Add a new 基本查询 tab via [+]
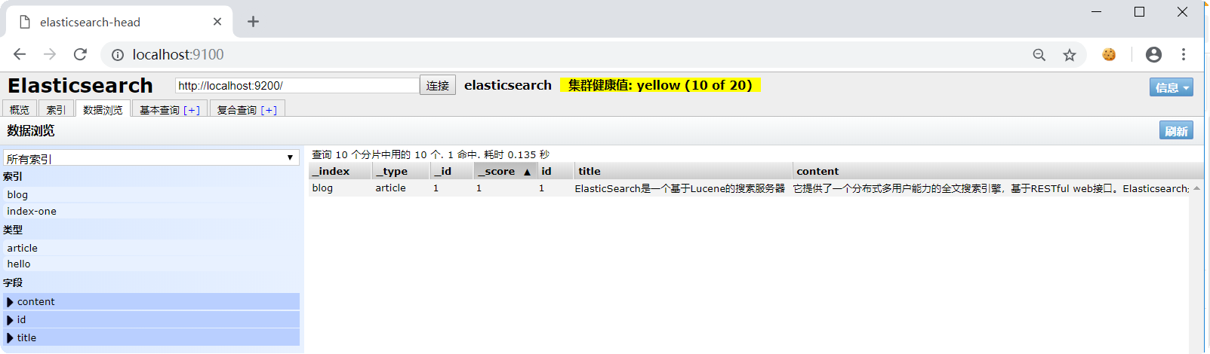The height and width of the screenshot is (354, 1210). click(x=192, y=110)
